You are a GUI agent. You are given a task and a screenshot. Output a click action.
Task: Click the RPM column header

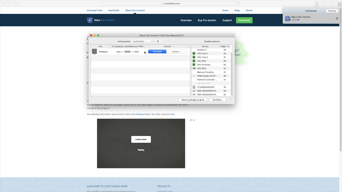pyautogui.click(x=127, y=46)
